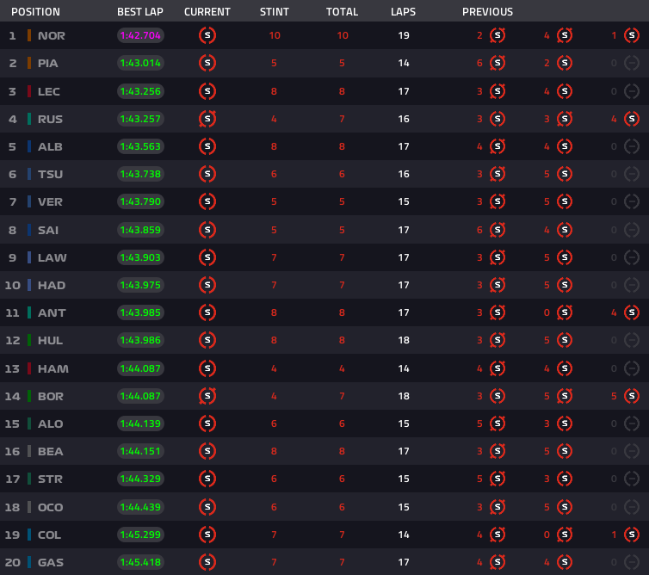This screenshot has height=575, width=649.
Task: Click NOR's third previous stint tyre icon
Action: click(x=632, y=35)
